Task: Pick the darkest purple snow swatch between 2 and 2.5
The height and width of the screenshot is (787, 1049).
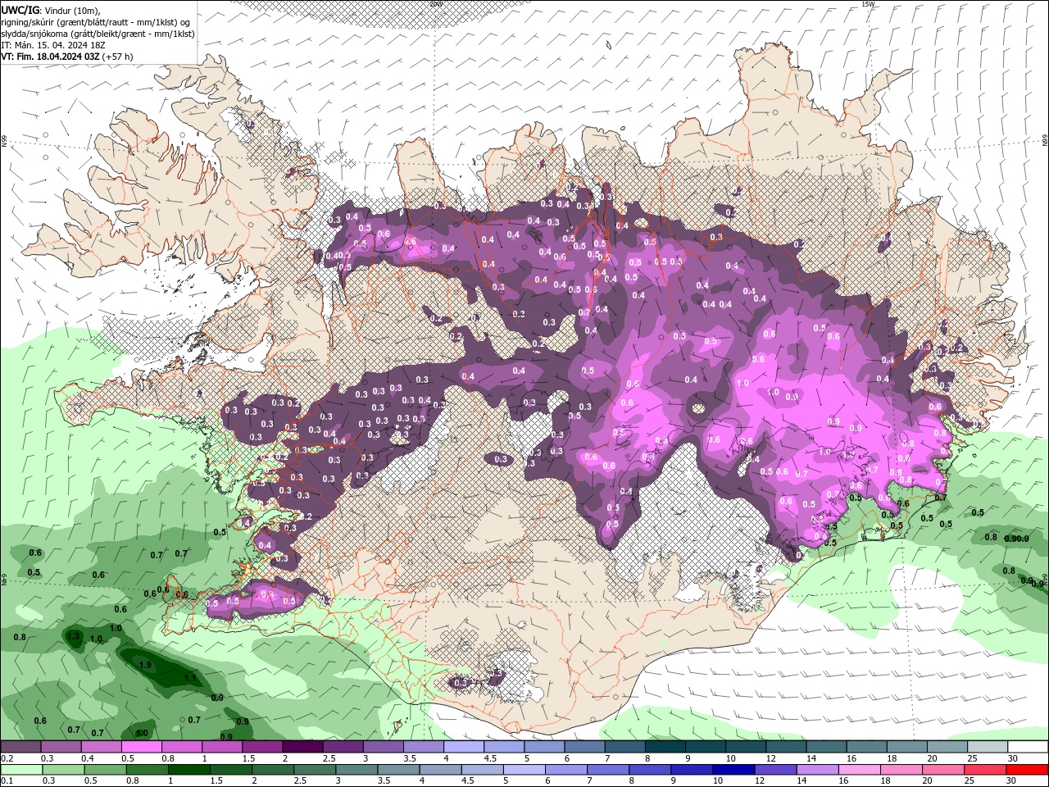Action: tap(302, 747)
